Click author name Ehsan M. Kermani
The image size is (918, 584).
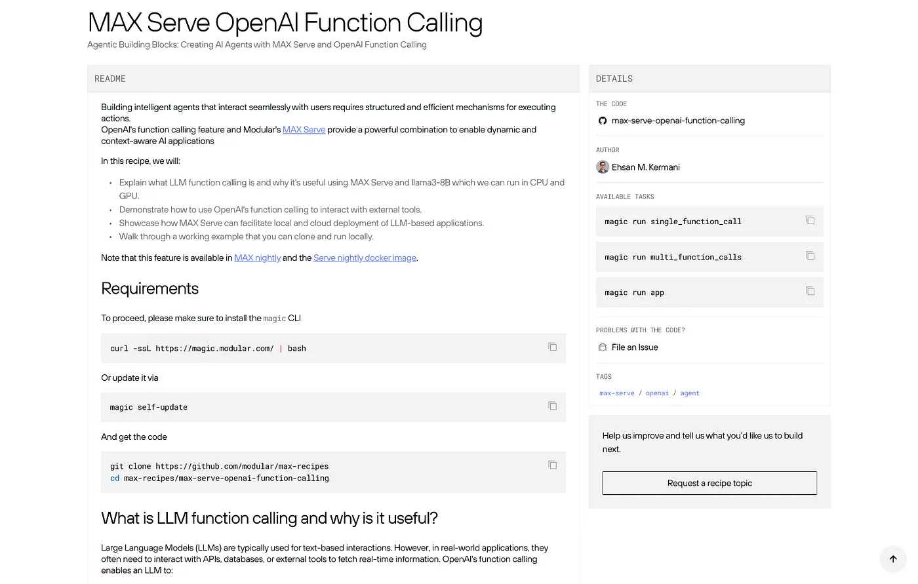click(646, 167)
